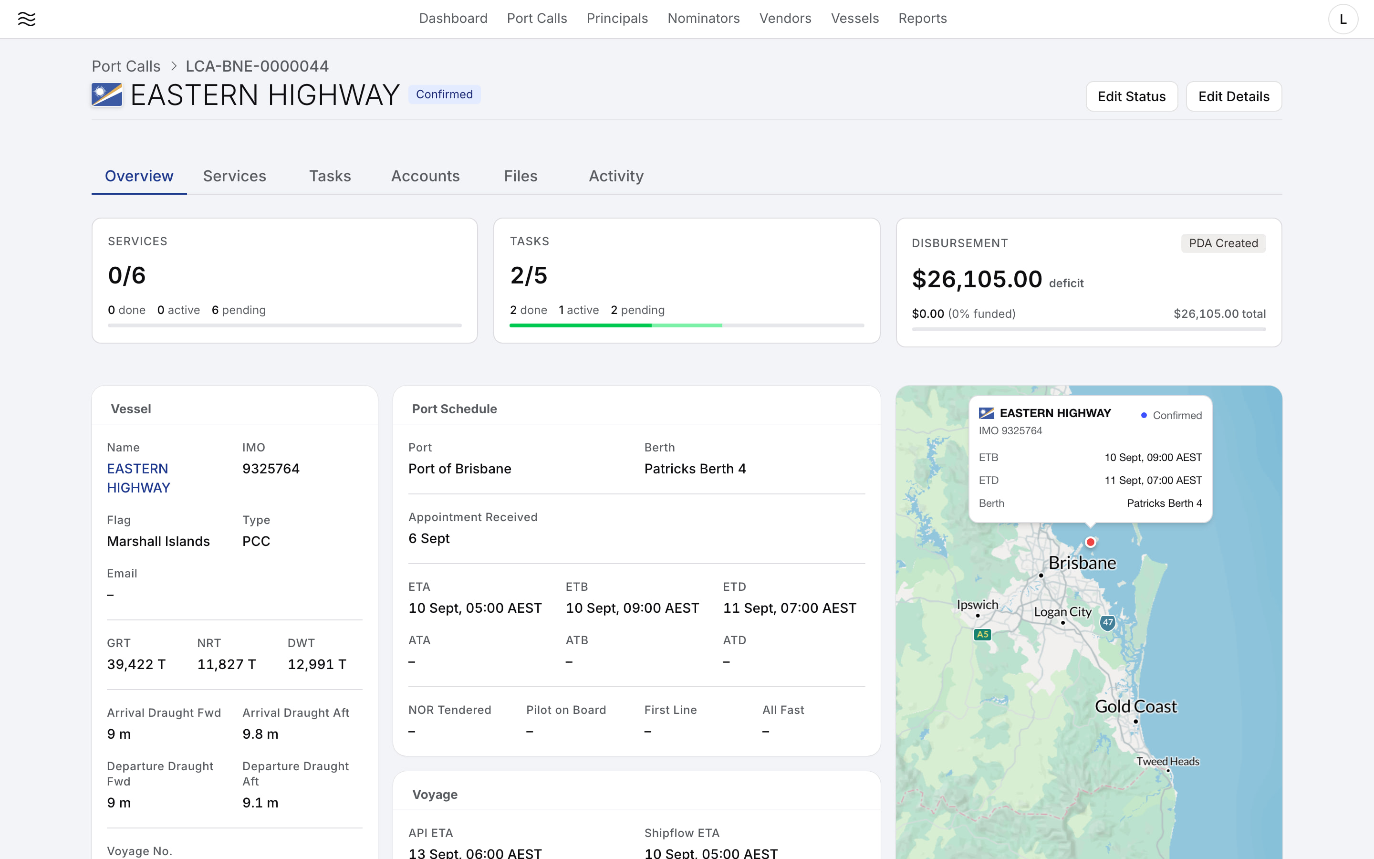Open Vendors in top navigation
The width and height of the screenshot is (1374, 859).
pyautogui.click(x=785, y=19)
